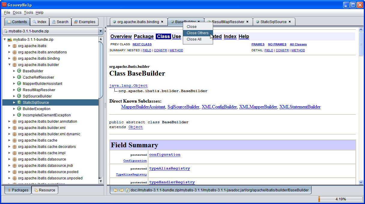365x204 pixels.
Task: Open the MapperBuilderAssistant subclass link
Action: click(143, 107)
